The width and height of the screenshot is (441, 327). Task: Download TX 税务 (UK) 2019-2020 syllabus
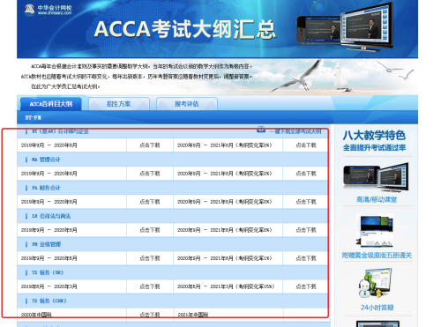150,286
